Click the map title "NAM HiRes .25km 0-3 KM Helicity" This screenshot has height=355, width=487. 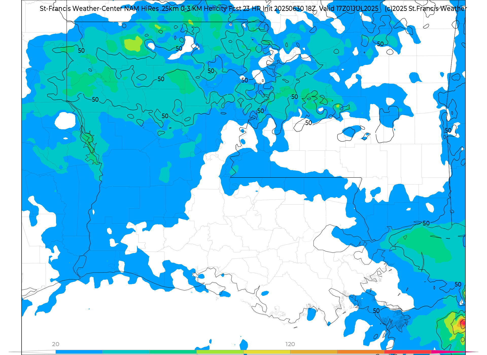click(175, 9)
